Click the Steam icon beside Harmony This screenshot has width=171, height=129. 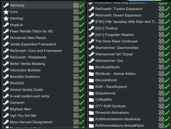point(6,5)
